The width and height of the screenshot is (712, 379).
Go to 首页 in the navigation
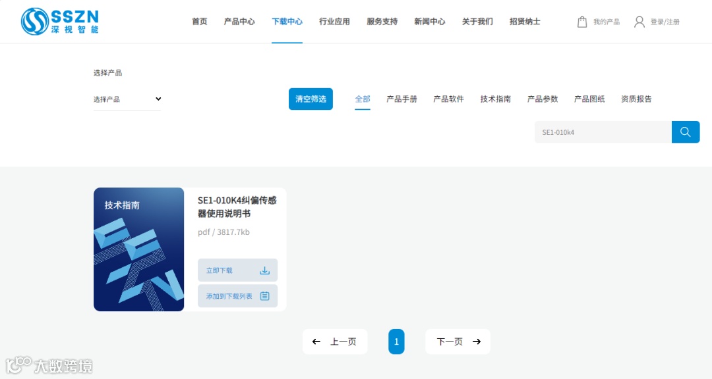tap(199, 21)
